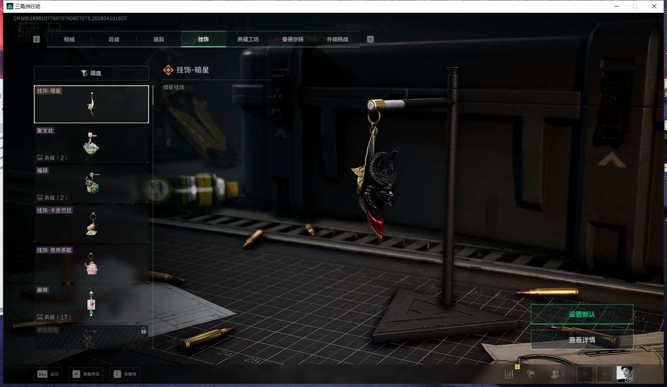Viewport: 667px width, 387px height.
Task: Click the lock icon on 幸运鼠鼠 item
Action: (x=143, y=331)
